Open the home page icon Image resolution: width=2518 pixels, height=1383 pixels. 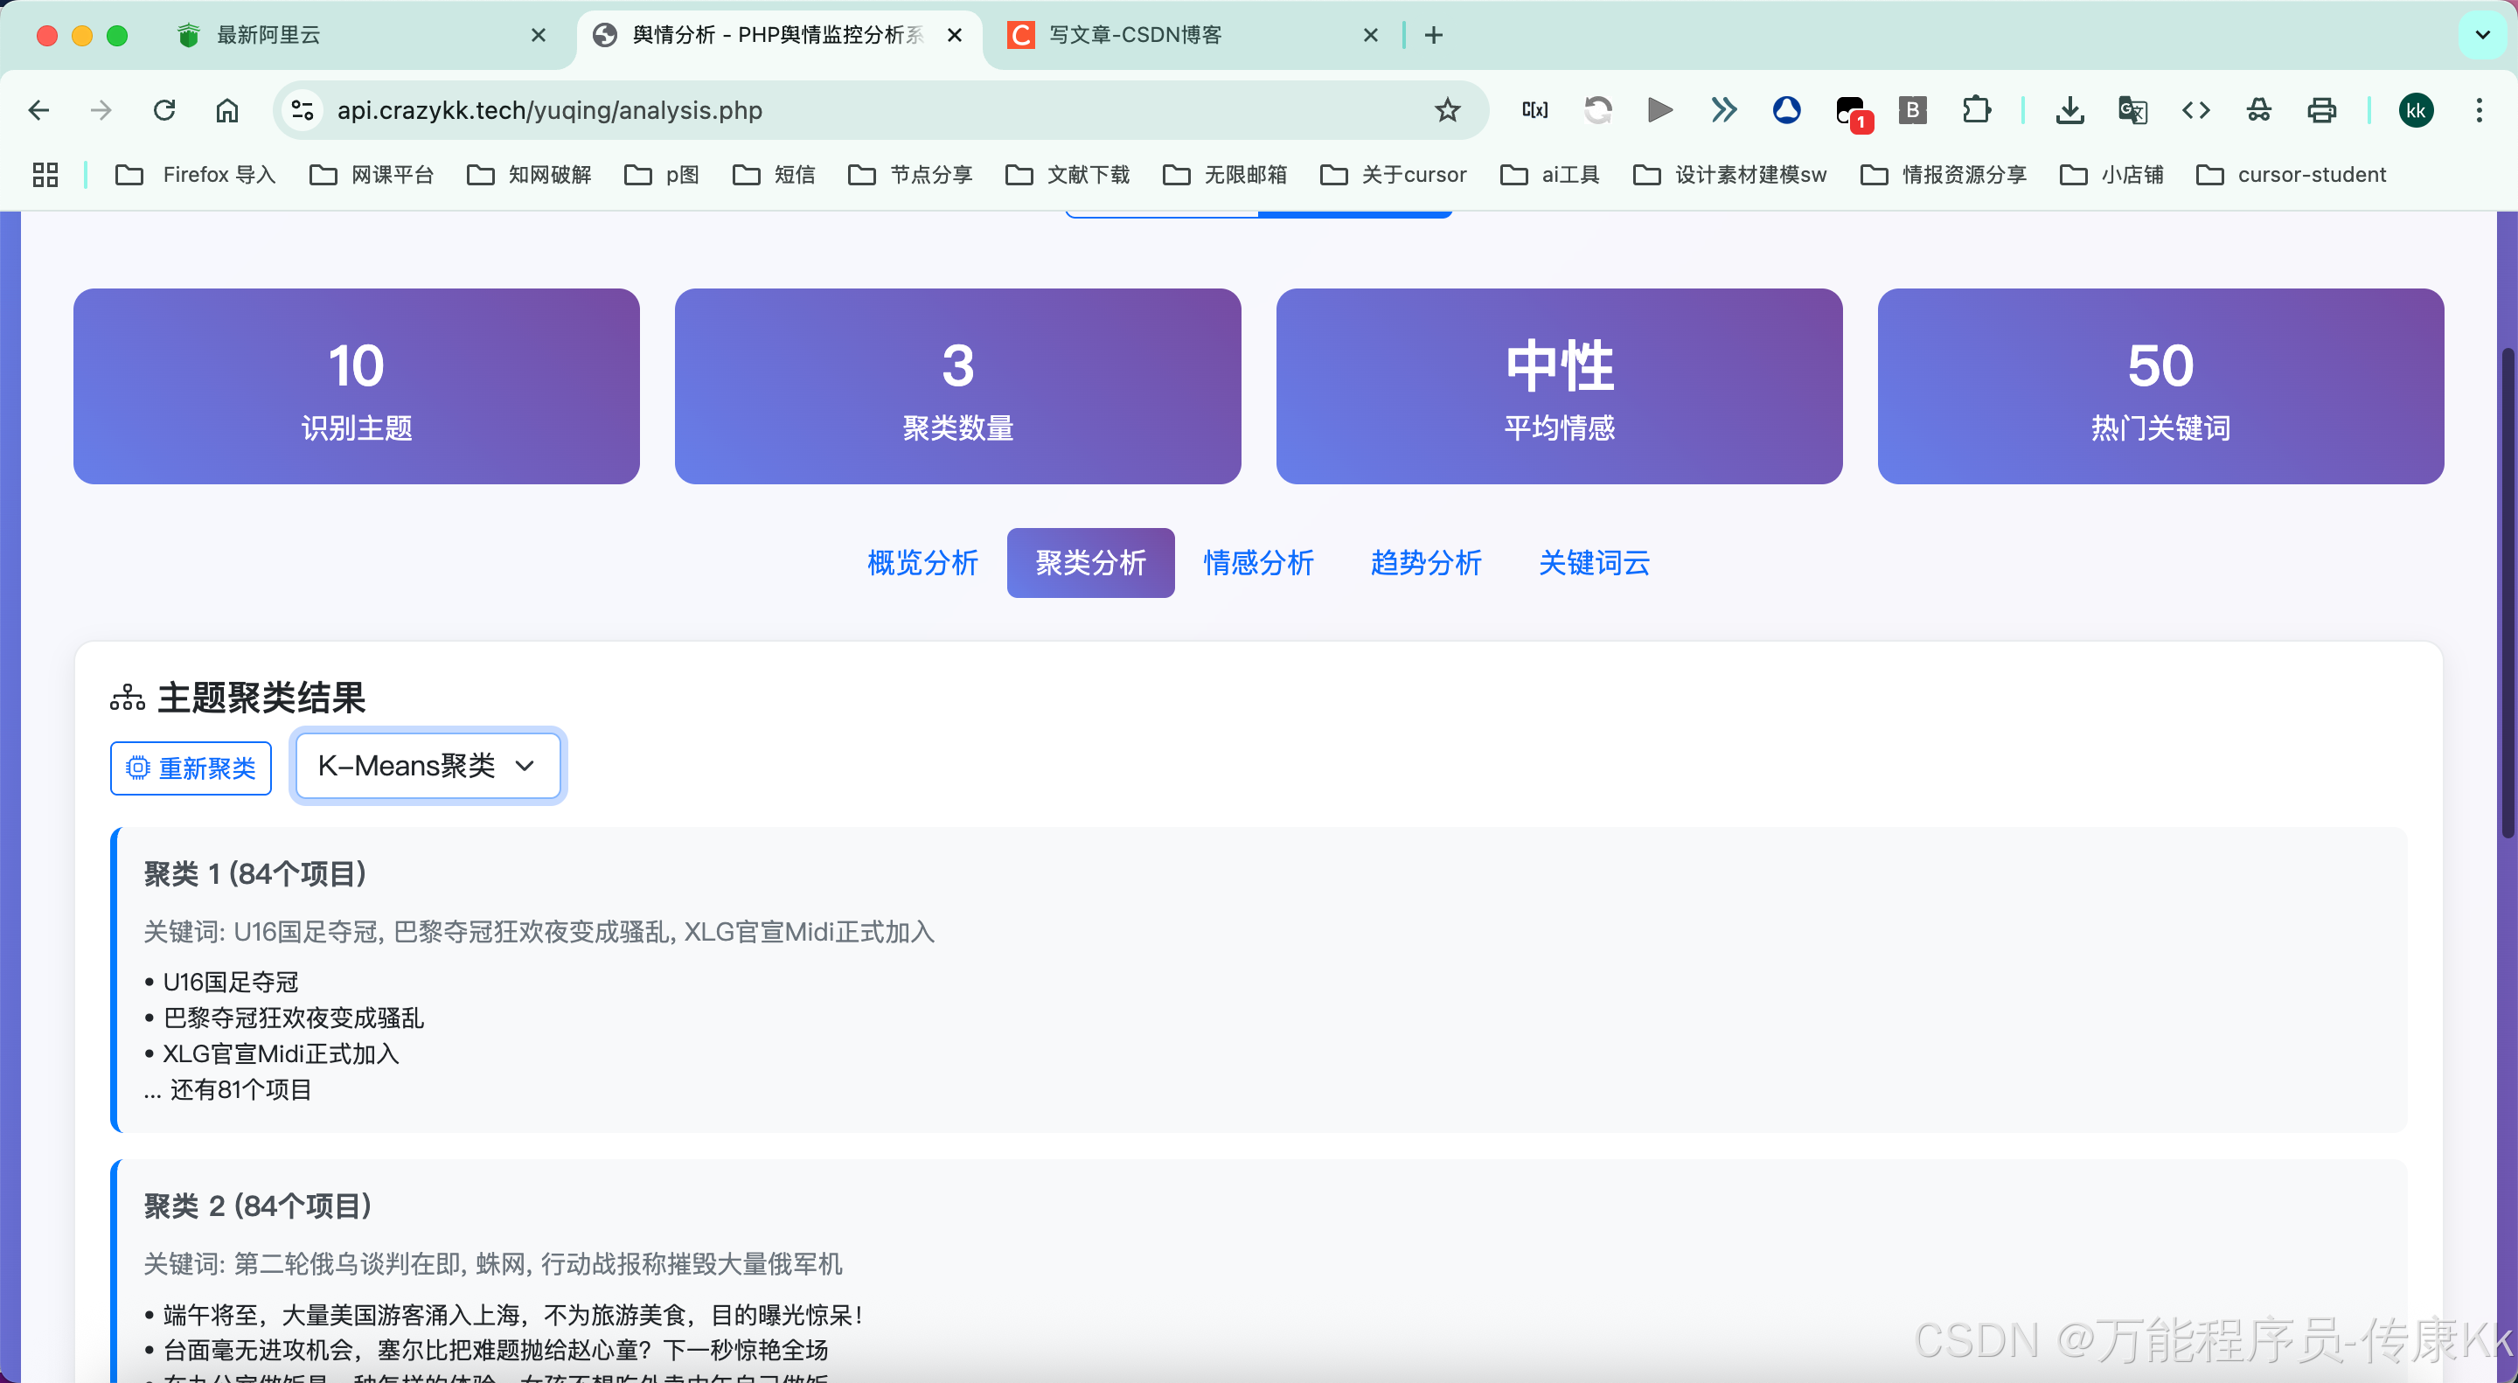(226, 110)
